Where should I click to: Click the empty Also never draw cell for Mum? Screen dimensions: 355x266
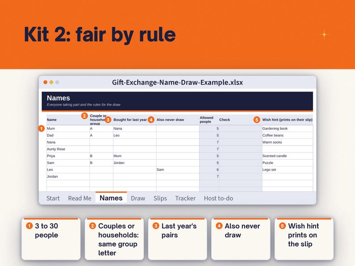point(178,129)
